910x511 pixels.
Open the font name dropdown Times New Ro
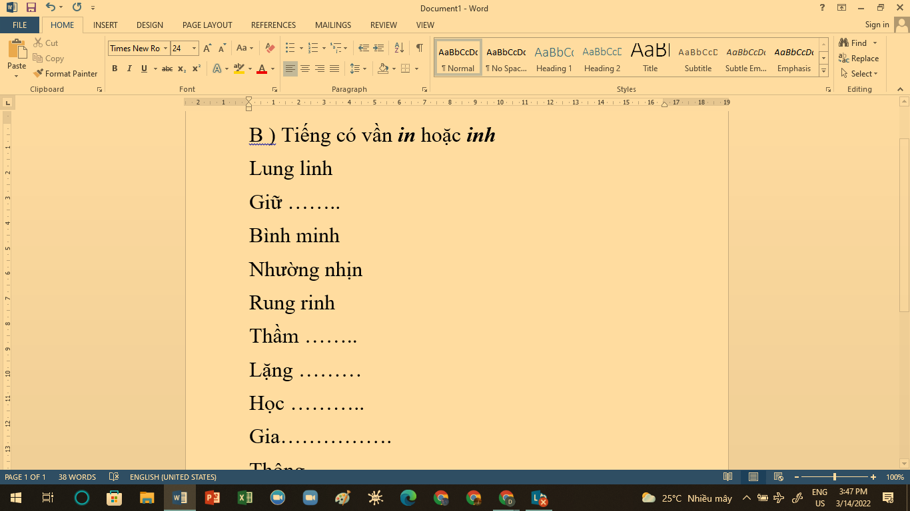(165, 48)
